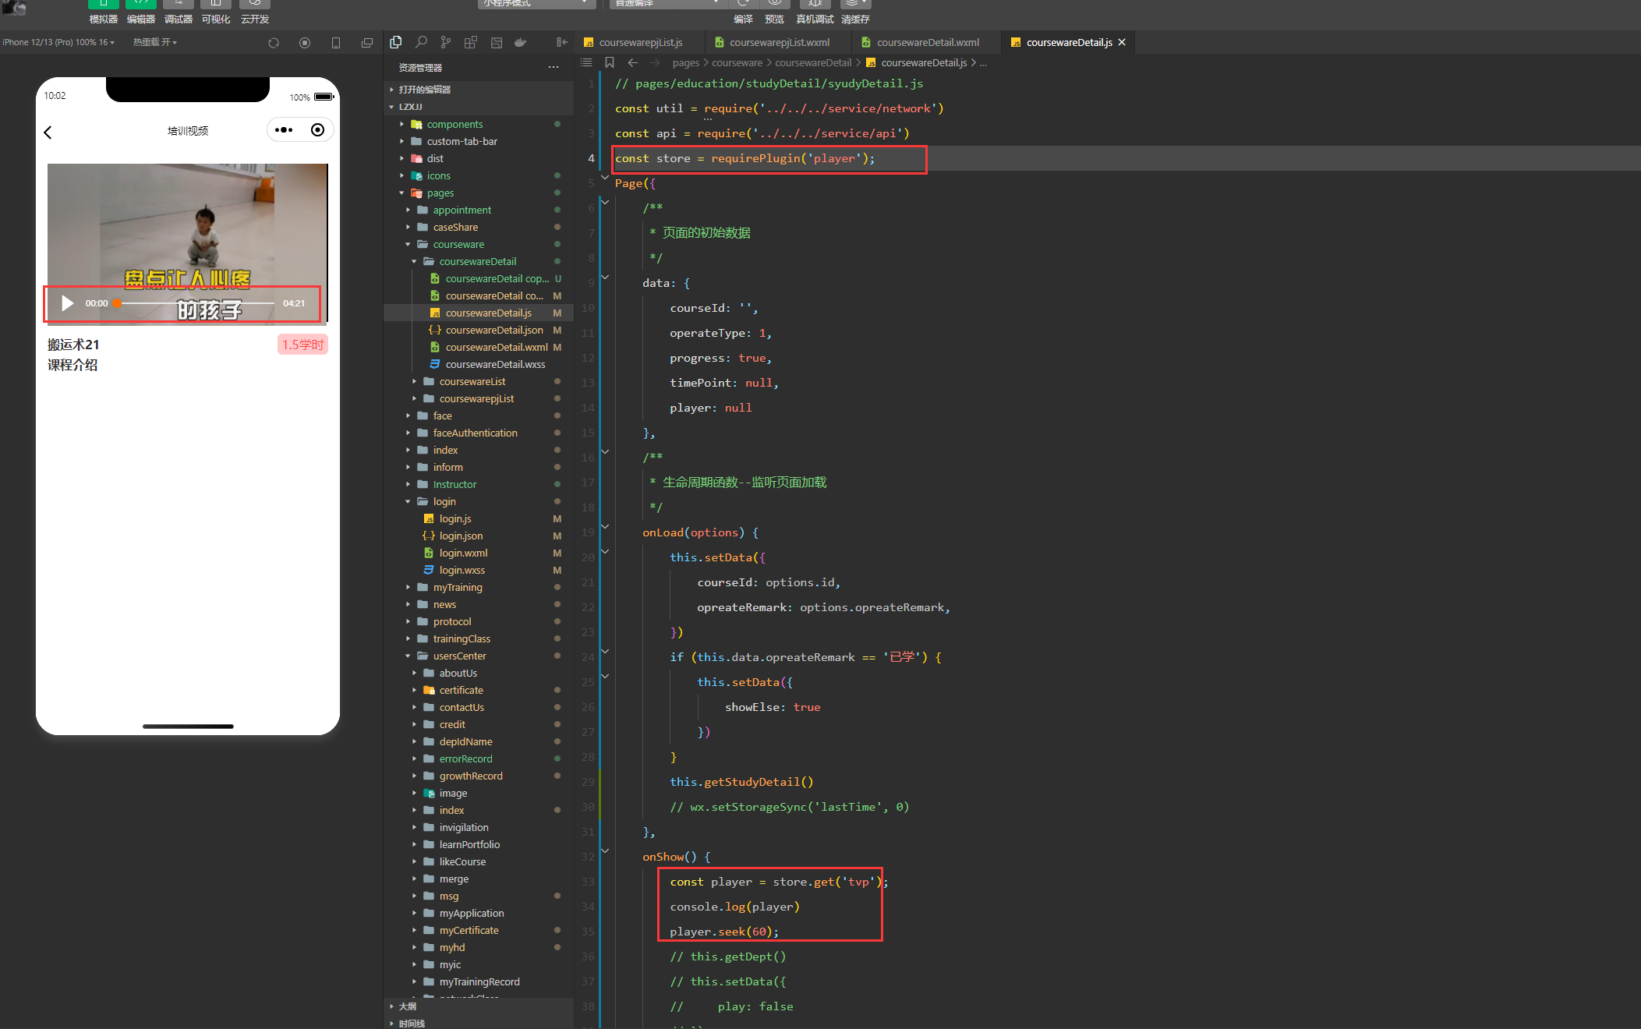Expand the appointment folder
1641x1029 pixels.
(x=462, y=210)
